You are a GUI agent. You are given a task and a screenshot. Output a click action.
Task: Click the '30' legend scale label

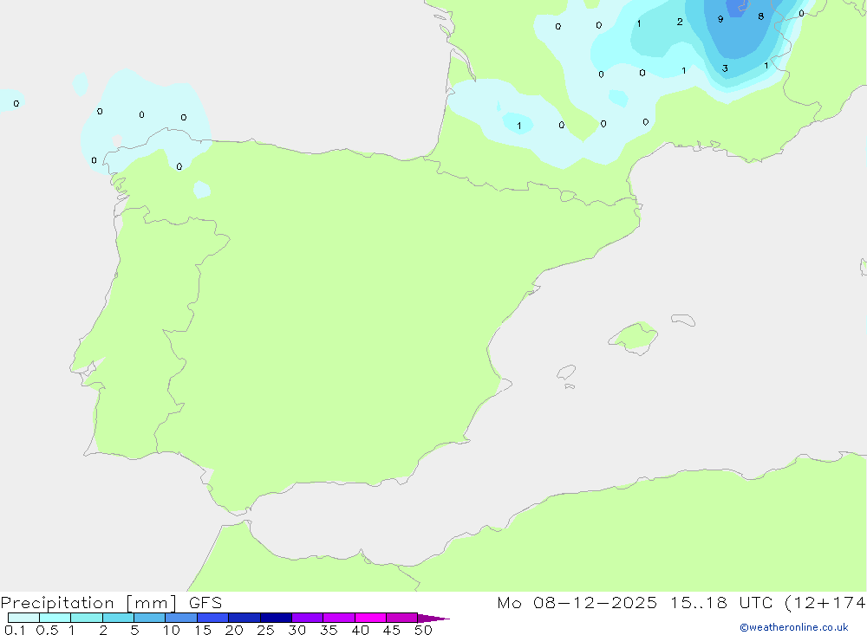(x=297, y=630)
